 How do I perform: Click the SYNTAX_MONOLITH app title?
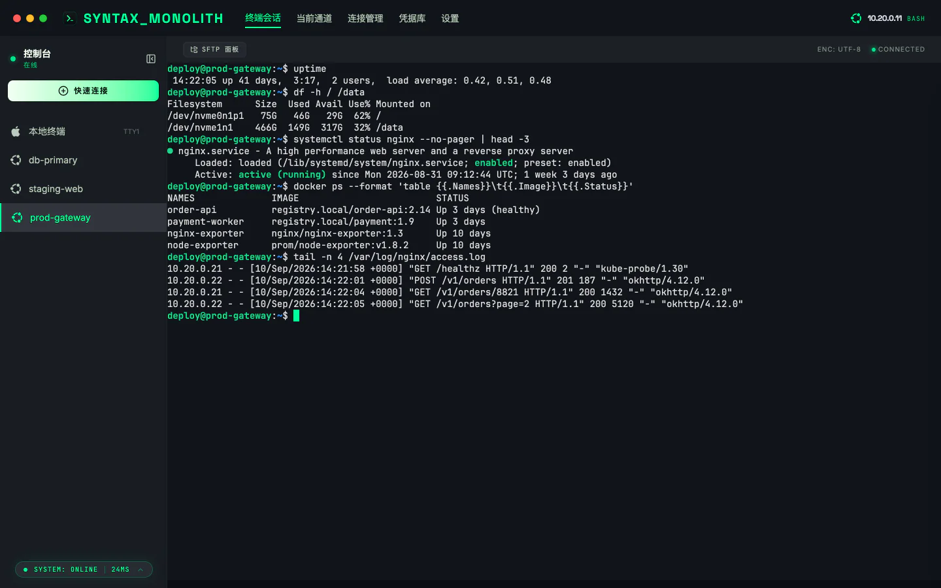[x=154, y=18]
